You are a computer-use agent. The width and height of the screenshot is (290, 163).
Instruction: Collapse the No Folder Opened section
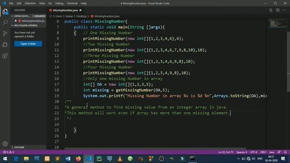[28, 25]
